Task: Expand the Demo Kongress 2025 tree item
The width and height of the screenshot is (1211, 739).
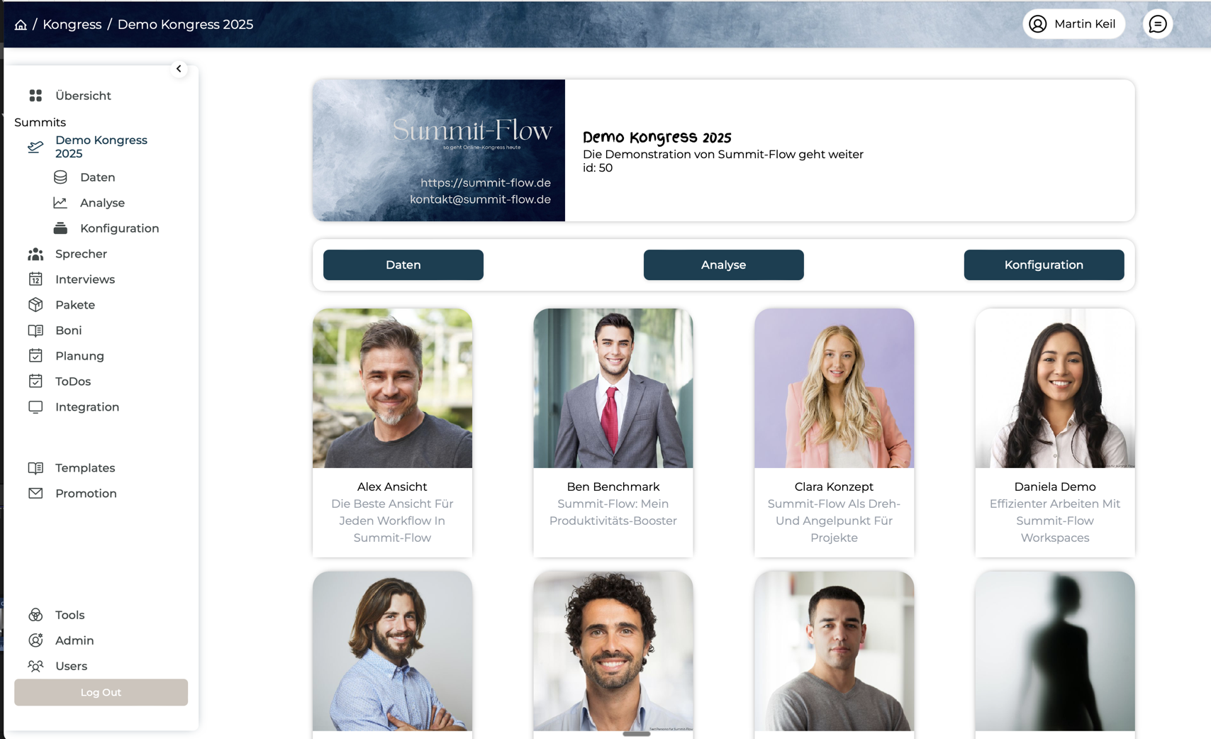Action: 101,147
